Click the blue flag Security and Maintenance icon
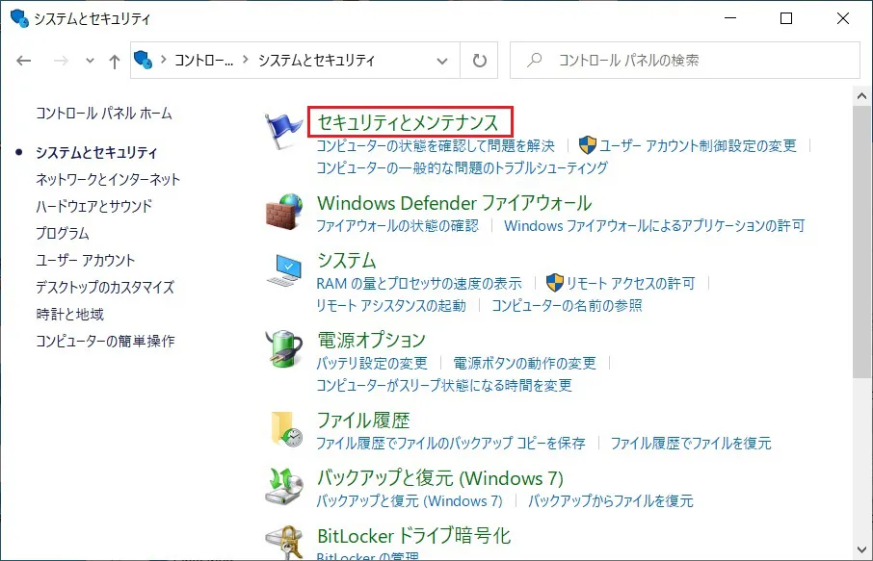873x561 pixels. tap(283, 131)
